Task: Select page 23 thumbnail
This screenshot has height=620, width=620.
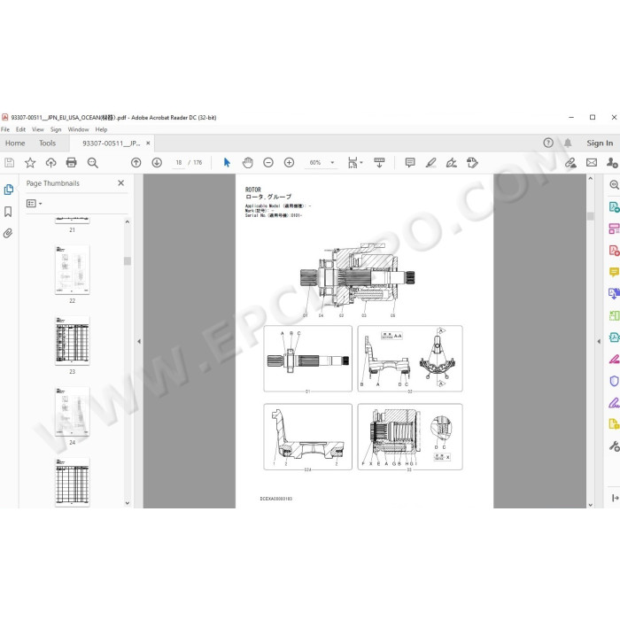Action: 72,341
